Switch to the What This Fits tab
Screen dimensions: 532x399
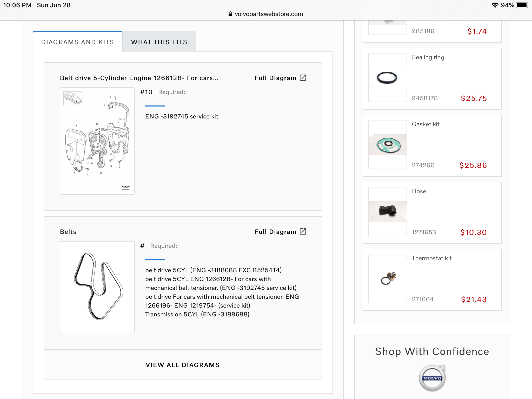(159, 42)
